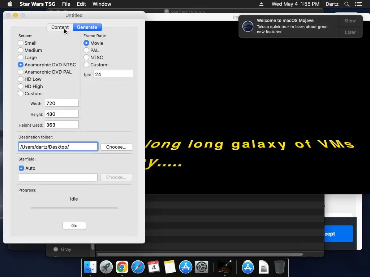Open Finder from the dock
This screenshot has height=277, width=370.
pos(90,267)
